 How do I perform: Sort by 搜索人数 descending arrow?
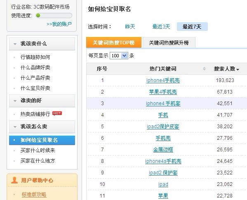[238, 69]
